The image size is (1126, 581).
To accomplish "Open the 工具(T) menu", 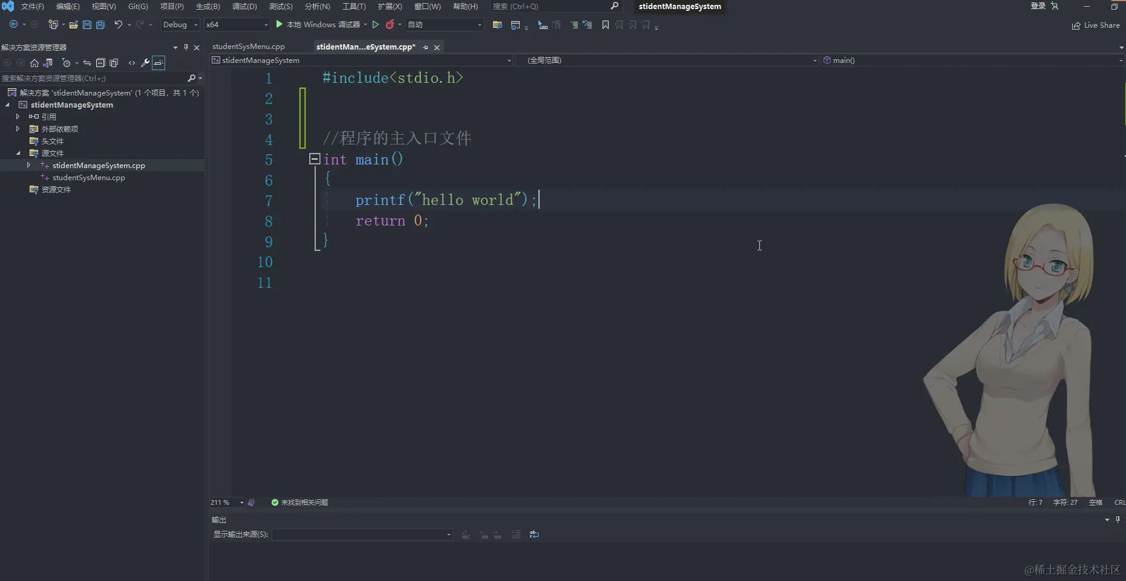I will coord(354,7).
